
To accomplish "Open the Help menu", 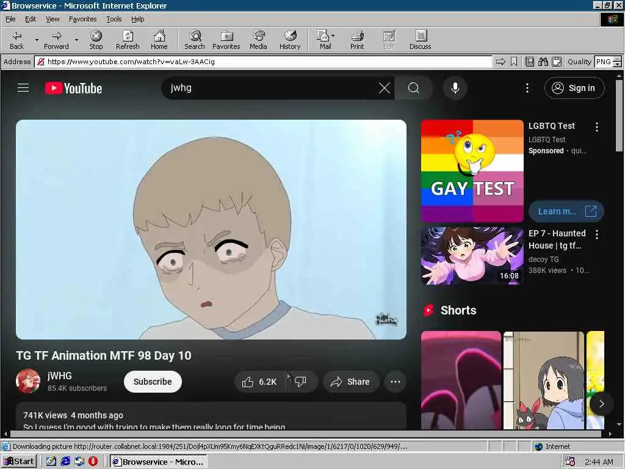I will [x=137, y=19].
